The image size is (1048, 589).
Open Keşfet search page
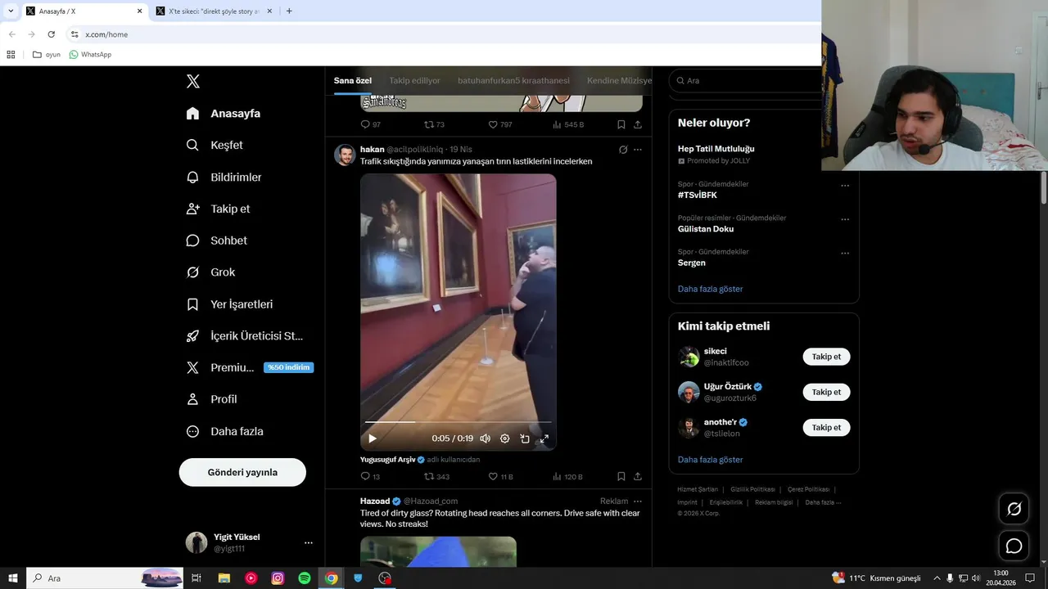[x=215, y=145]
